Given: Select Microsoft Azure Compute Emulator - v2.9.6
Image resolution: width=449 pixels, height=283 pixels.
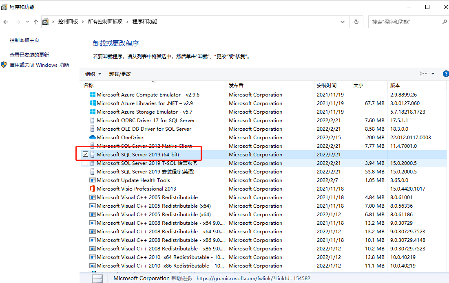Looking at the screenshot, I should pyautogui.click(x=148, y=94).
